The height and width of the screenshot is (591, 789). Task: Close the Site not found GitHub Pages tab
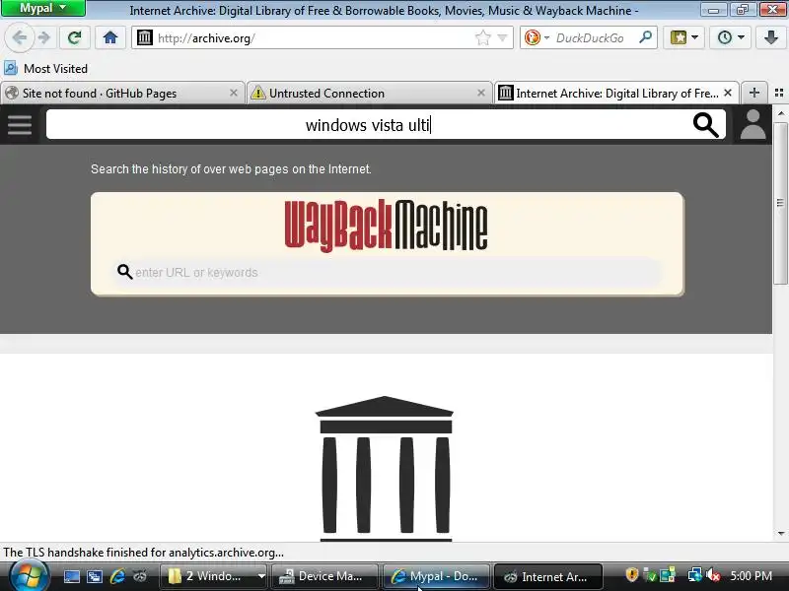click(x=234, y=93)
